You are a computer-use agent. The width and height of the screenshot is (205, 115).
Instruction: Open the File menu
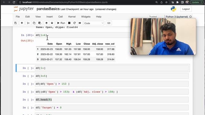coord(18,17)
